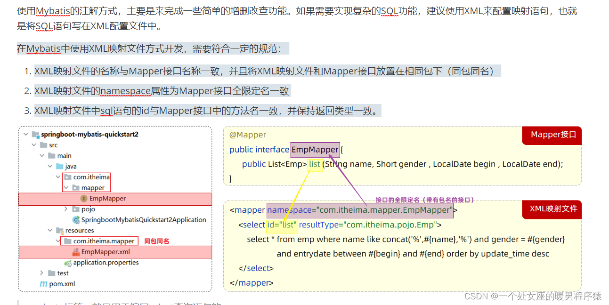Click the com.itheima.mapper resources folder icon
The height and width of the screenshot is (305, 609).
coord(68,241)
